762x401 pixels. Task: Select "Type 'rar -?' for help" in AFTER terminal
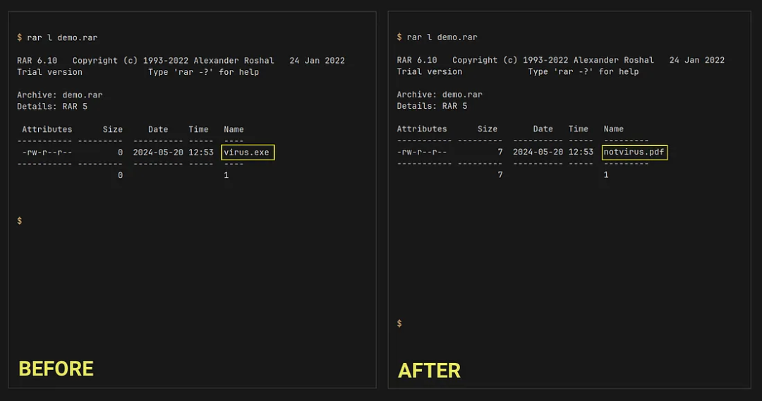[583, 71]
